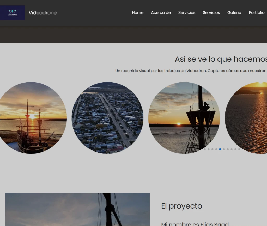Open the ship mast image beside El proyecto
267x226 pixels.
[x=77, y=209]
